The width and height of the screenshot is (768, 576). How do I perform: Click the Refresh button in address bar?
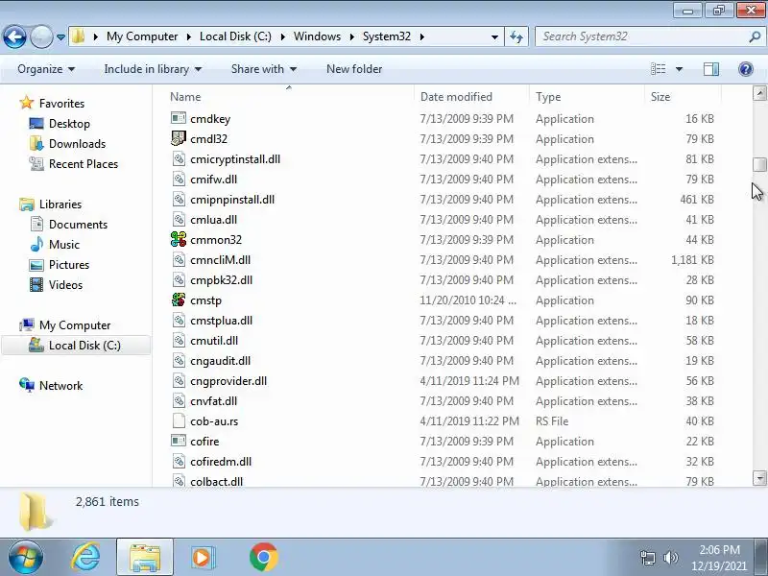point(516,36)
